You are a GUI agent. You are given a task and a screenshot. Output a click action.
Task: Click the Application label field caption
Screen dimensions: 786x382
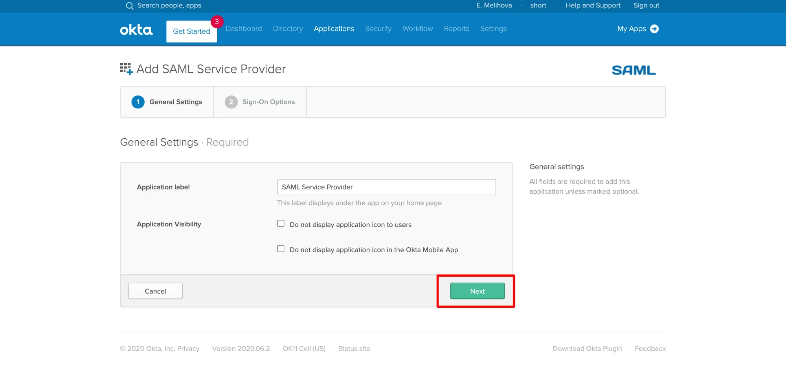(x=163, y=187)
